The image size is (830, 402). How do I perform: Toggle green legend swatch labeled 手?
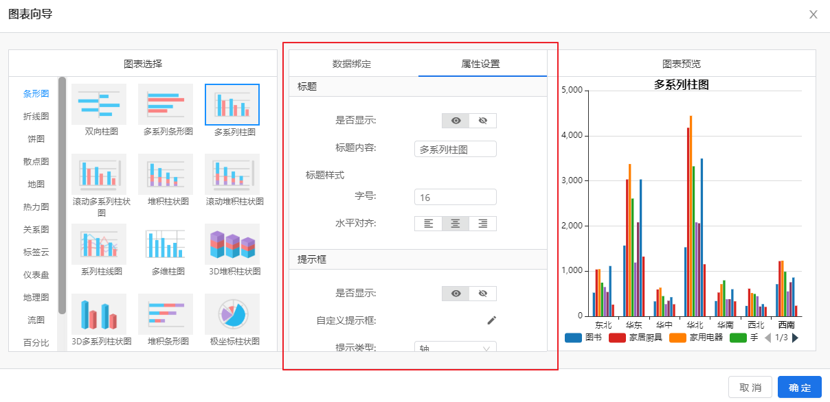click(x=738, y=338)
